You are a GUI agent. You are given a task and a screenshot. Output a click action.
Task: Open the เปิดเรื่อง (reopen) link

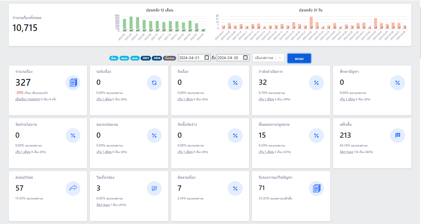click(x=28, y=99)
